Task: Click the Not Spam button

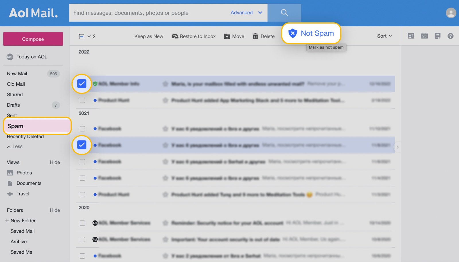Action: (x=311, y=33)
